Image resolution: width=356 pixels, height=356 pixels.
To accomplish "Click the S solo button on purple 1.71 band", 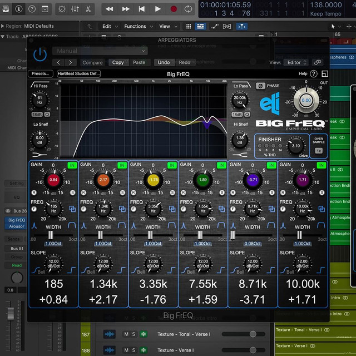I will click(322, 193).
